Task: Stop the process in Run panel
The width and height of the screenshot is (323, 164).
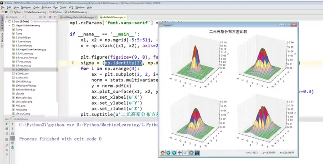Action: [6, 129]
